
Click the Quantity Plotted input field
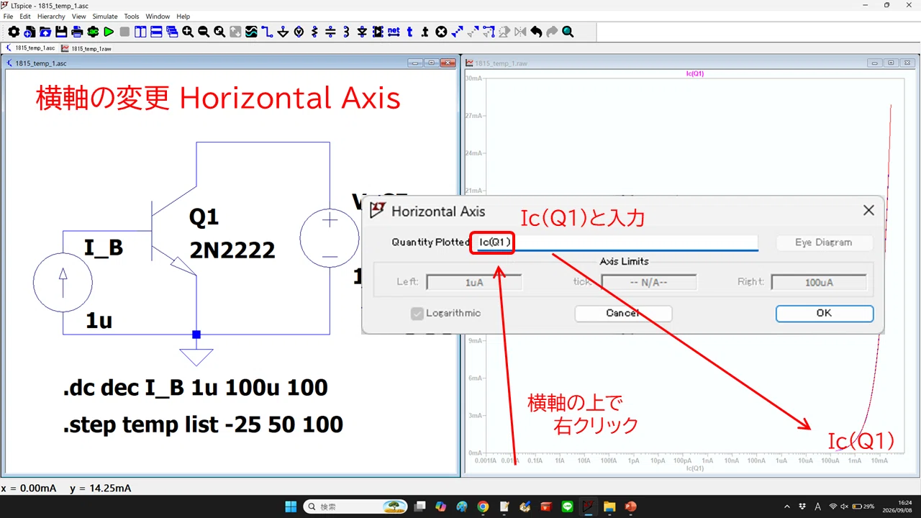615,242
